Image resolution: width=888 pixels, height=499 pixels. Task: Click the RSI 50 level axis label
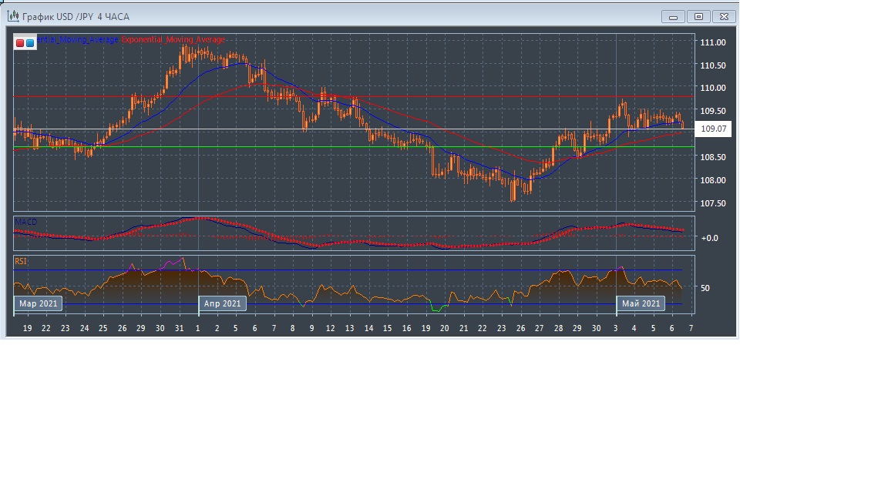pyautogui.click(x=705, y=288)
